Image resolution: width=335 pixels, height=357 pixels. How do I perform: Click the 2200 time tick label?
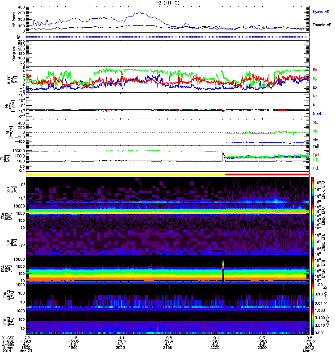pyautogui.click(x=215, y=348)
